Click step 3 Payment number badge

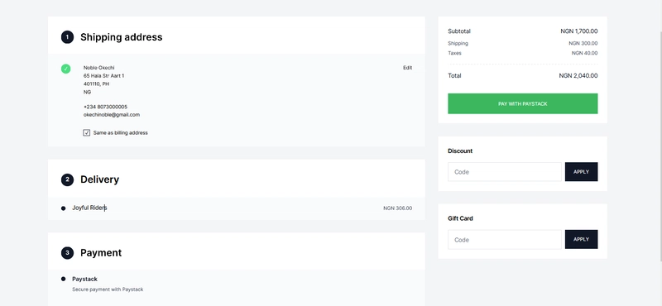[x=67, y=253]
